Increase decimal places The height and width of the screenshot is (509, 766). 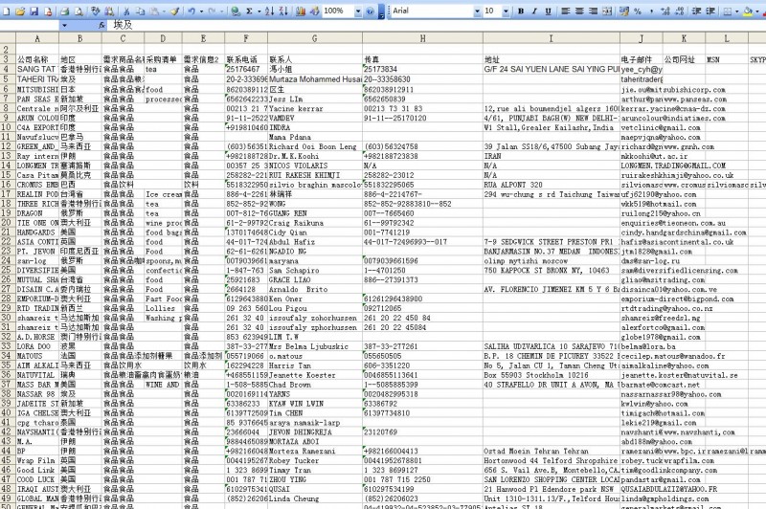point(665,11)
